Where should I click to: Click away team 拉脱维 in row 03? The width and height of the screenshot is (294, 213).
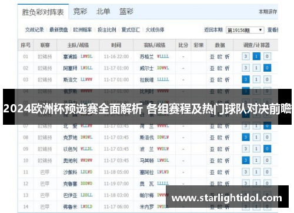click(146, 80)
